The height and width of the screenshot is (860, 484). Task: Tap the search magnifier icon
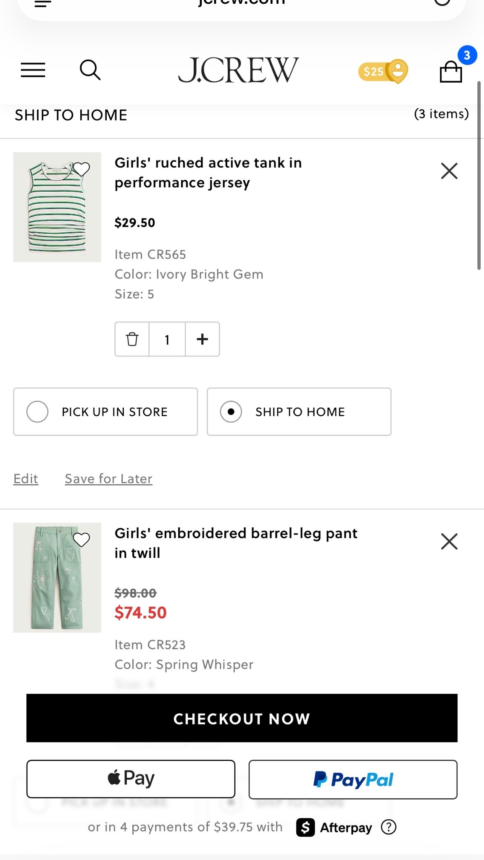[x=90, y=70]
